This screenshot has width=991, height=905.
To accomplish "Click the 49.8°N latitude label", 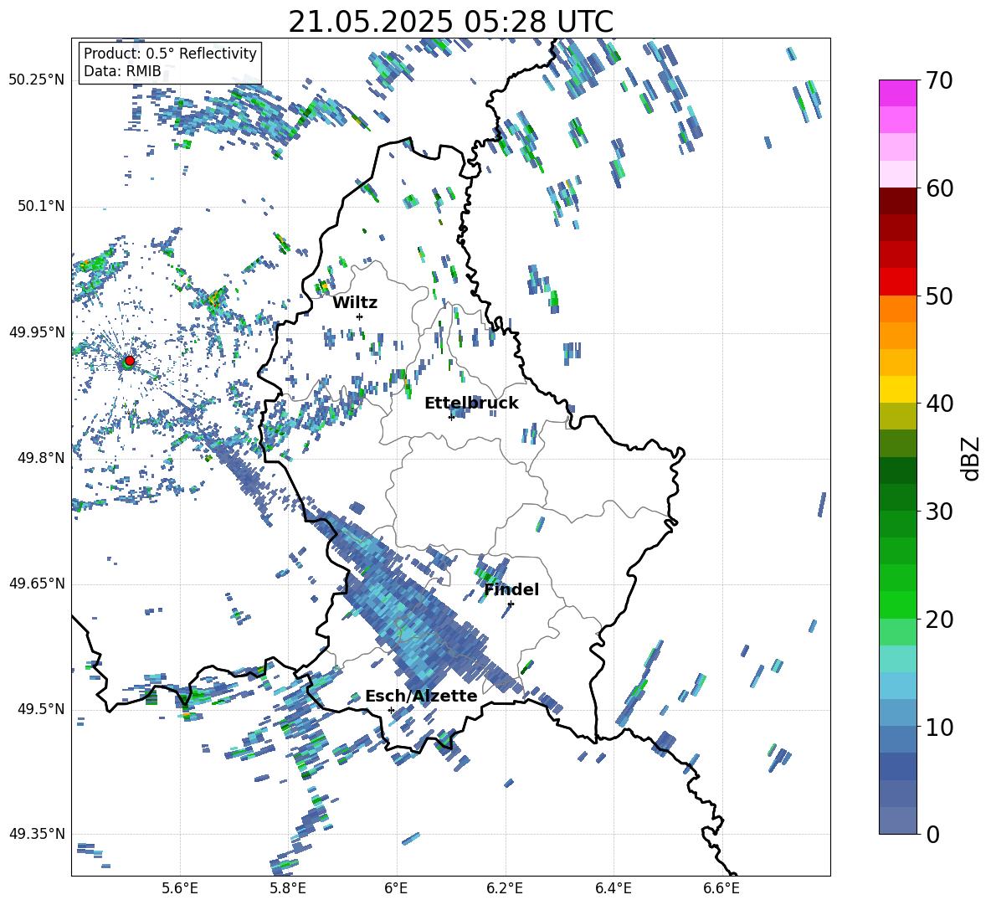I will point(40,458).
